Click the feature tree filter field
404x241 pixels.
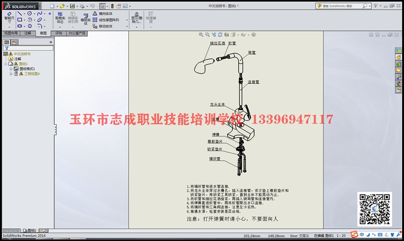pos(28,48)
